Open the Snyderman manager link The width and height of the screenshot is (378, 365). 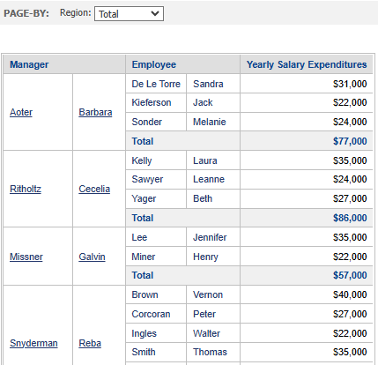pos(33,343)
